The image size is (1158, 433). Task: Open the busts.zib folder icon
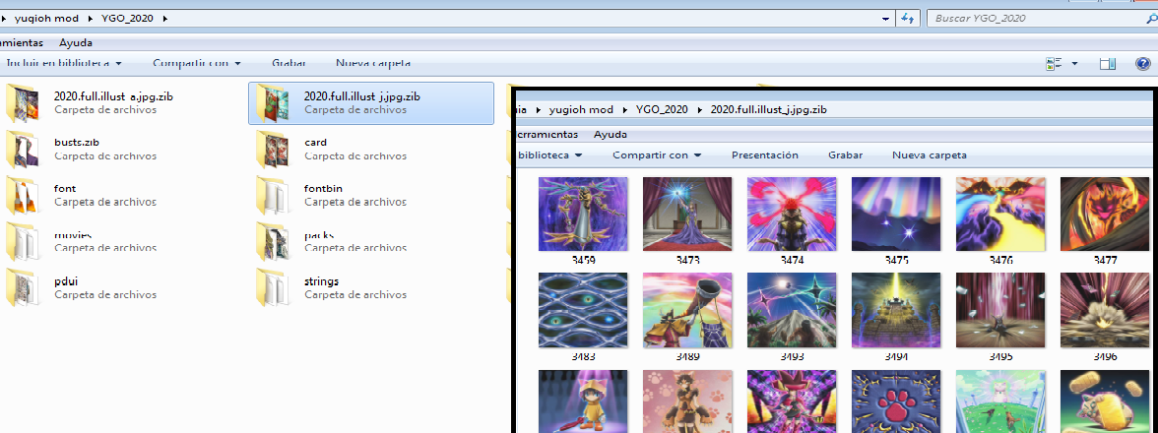pyautogui.click(x=25, y=149)
